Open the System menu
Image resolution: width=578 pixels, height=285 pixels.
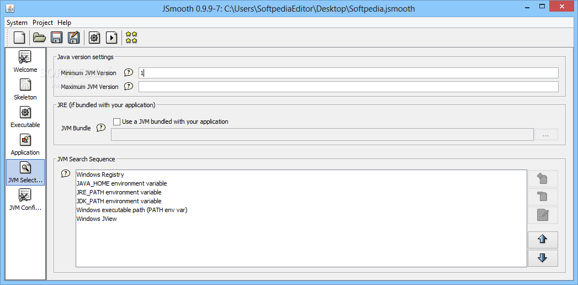coord(17,23)
